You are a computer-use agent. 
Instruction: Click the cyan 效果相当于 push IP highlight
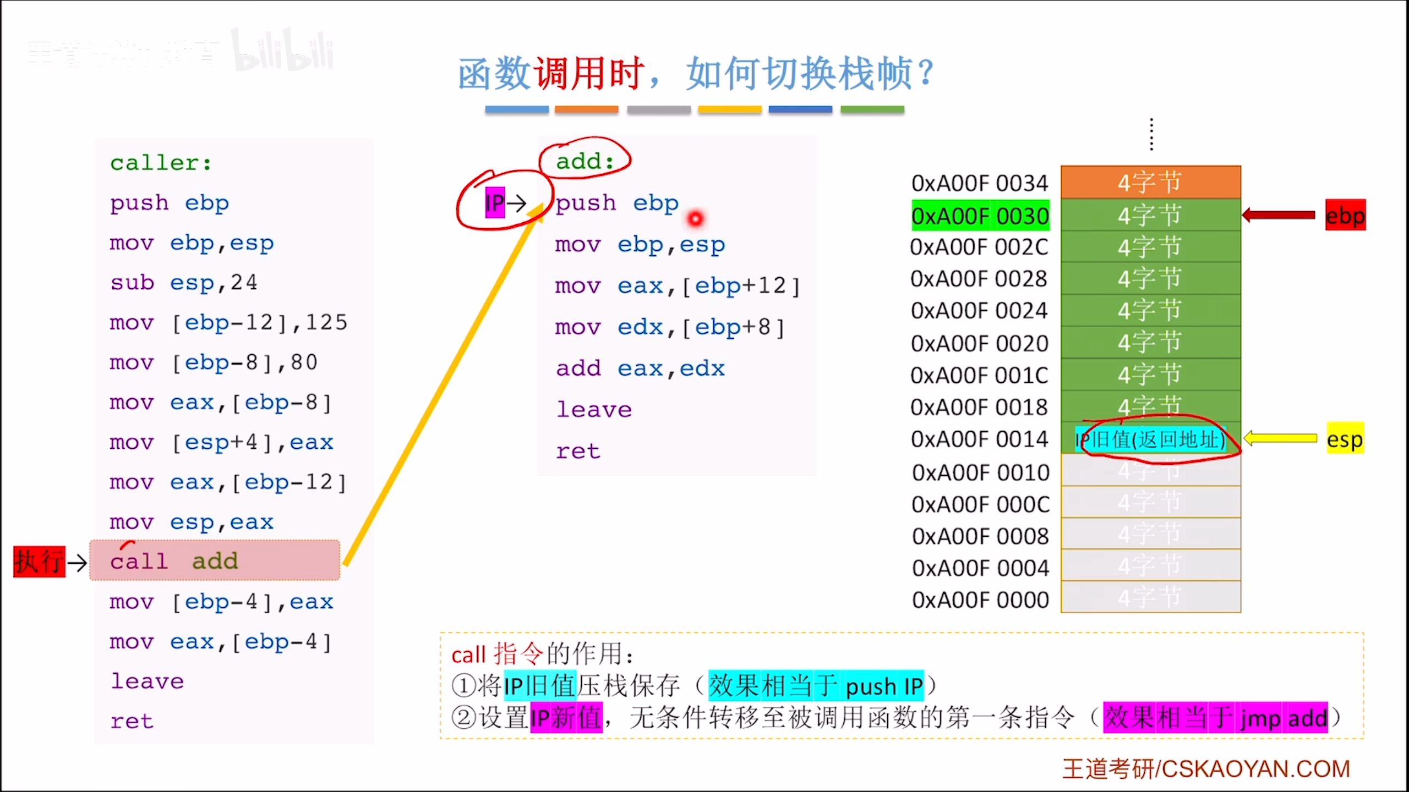[x=815, y=685]
